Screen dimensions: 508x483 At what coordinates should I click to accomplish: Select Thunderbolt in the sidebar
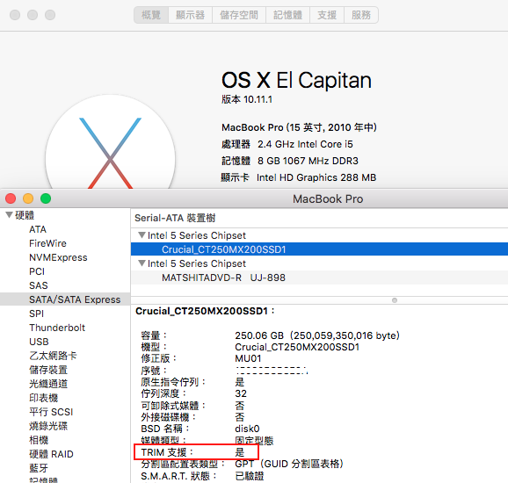click(x=57, y=328)
